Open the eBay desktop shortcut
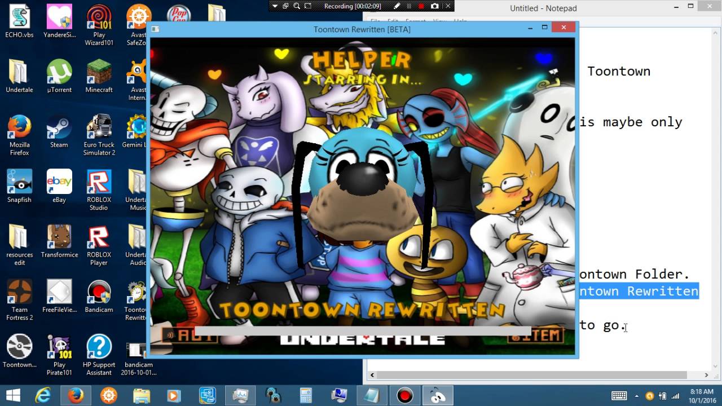722x406 pixels. tap(59, 186)
